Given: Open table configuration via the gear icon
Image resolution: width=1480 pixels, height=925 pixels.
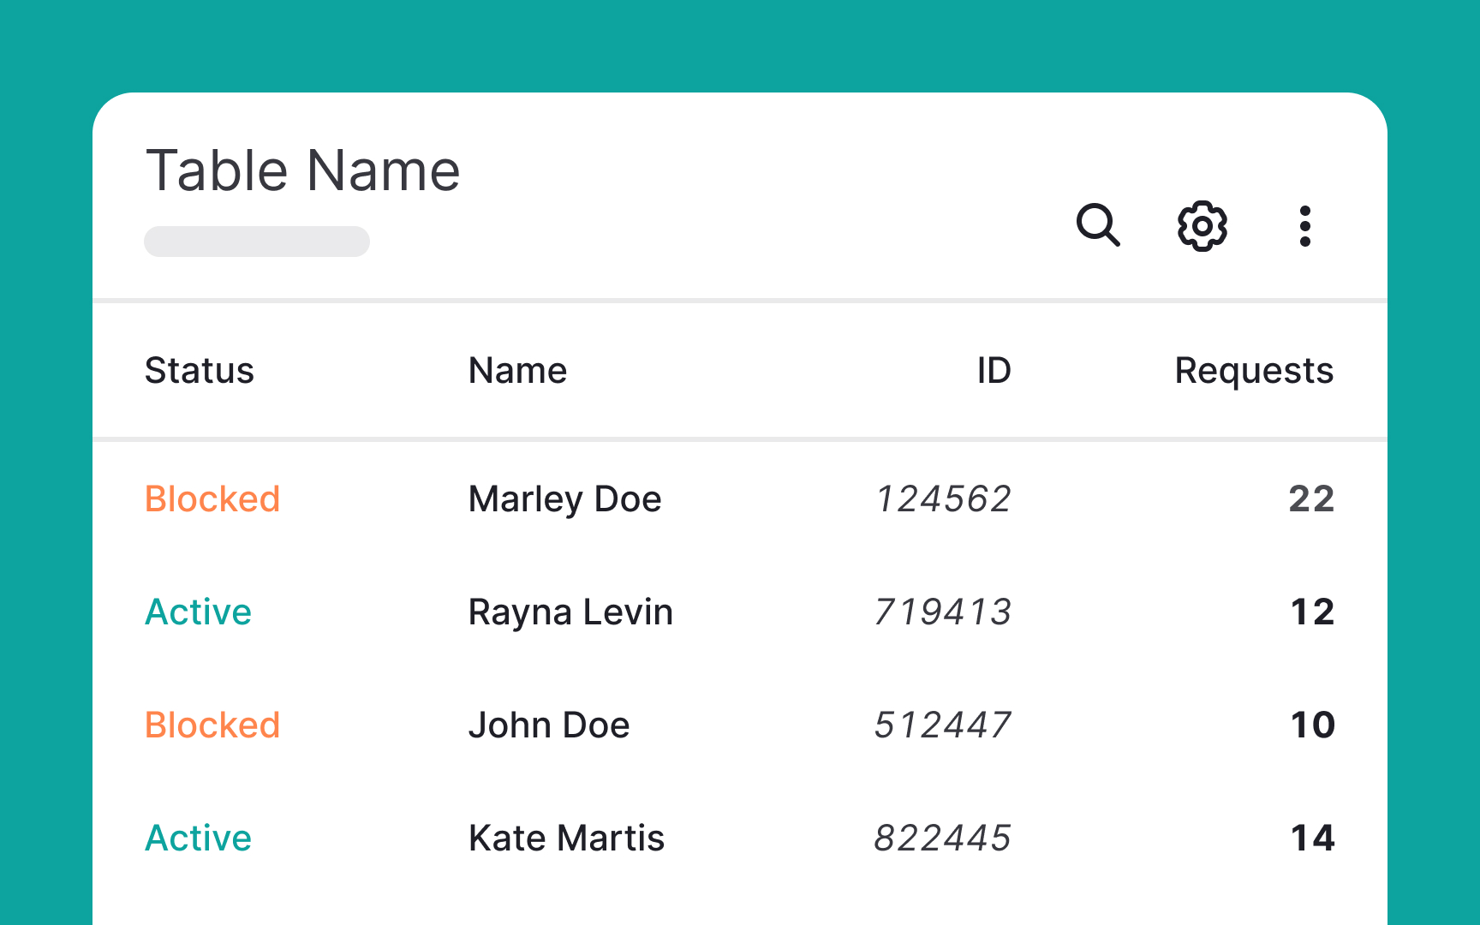Looking at the screenshot, I should (x=1201, y=226).
